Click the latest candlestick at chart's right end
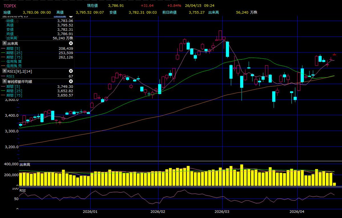Viewport: 342px width, 218px height. tap(334, 54)
